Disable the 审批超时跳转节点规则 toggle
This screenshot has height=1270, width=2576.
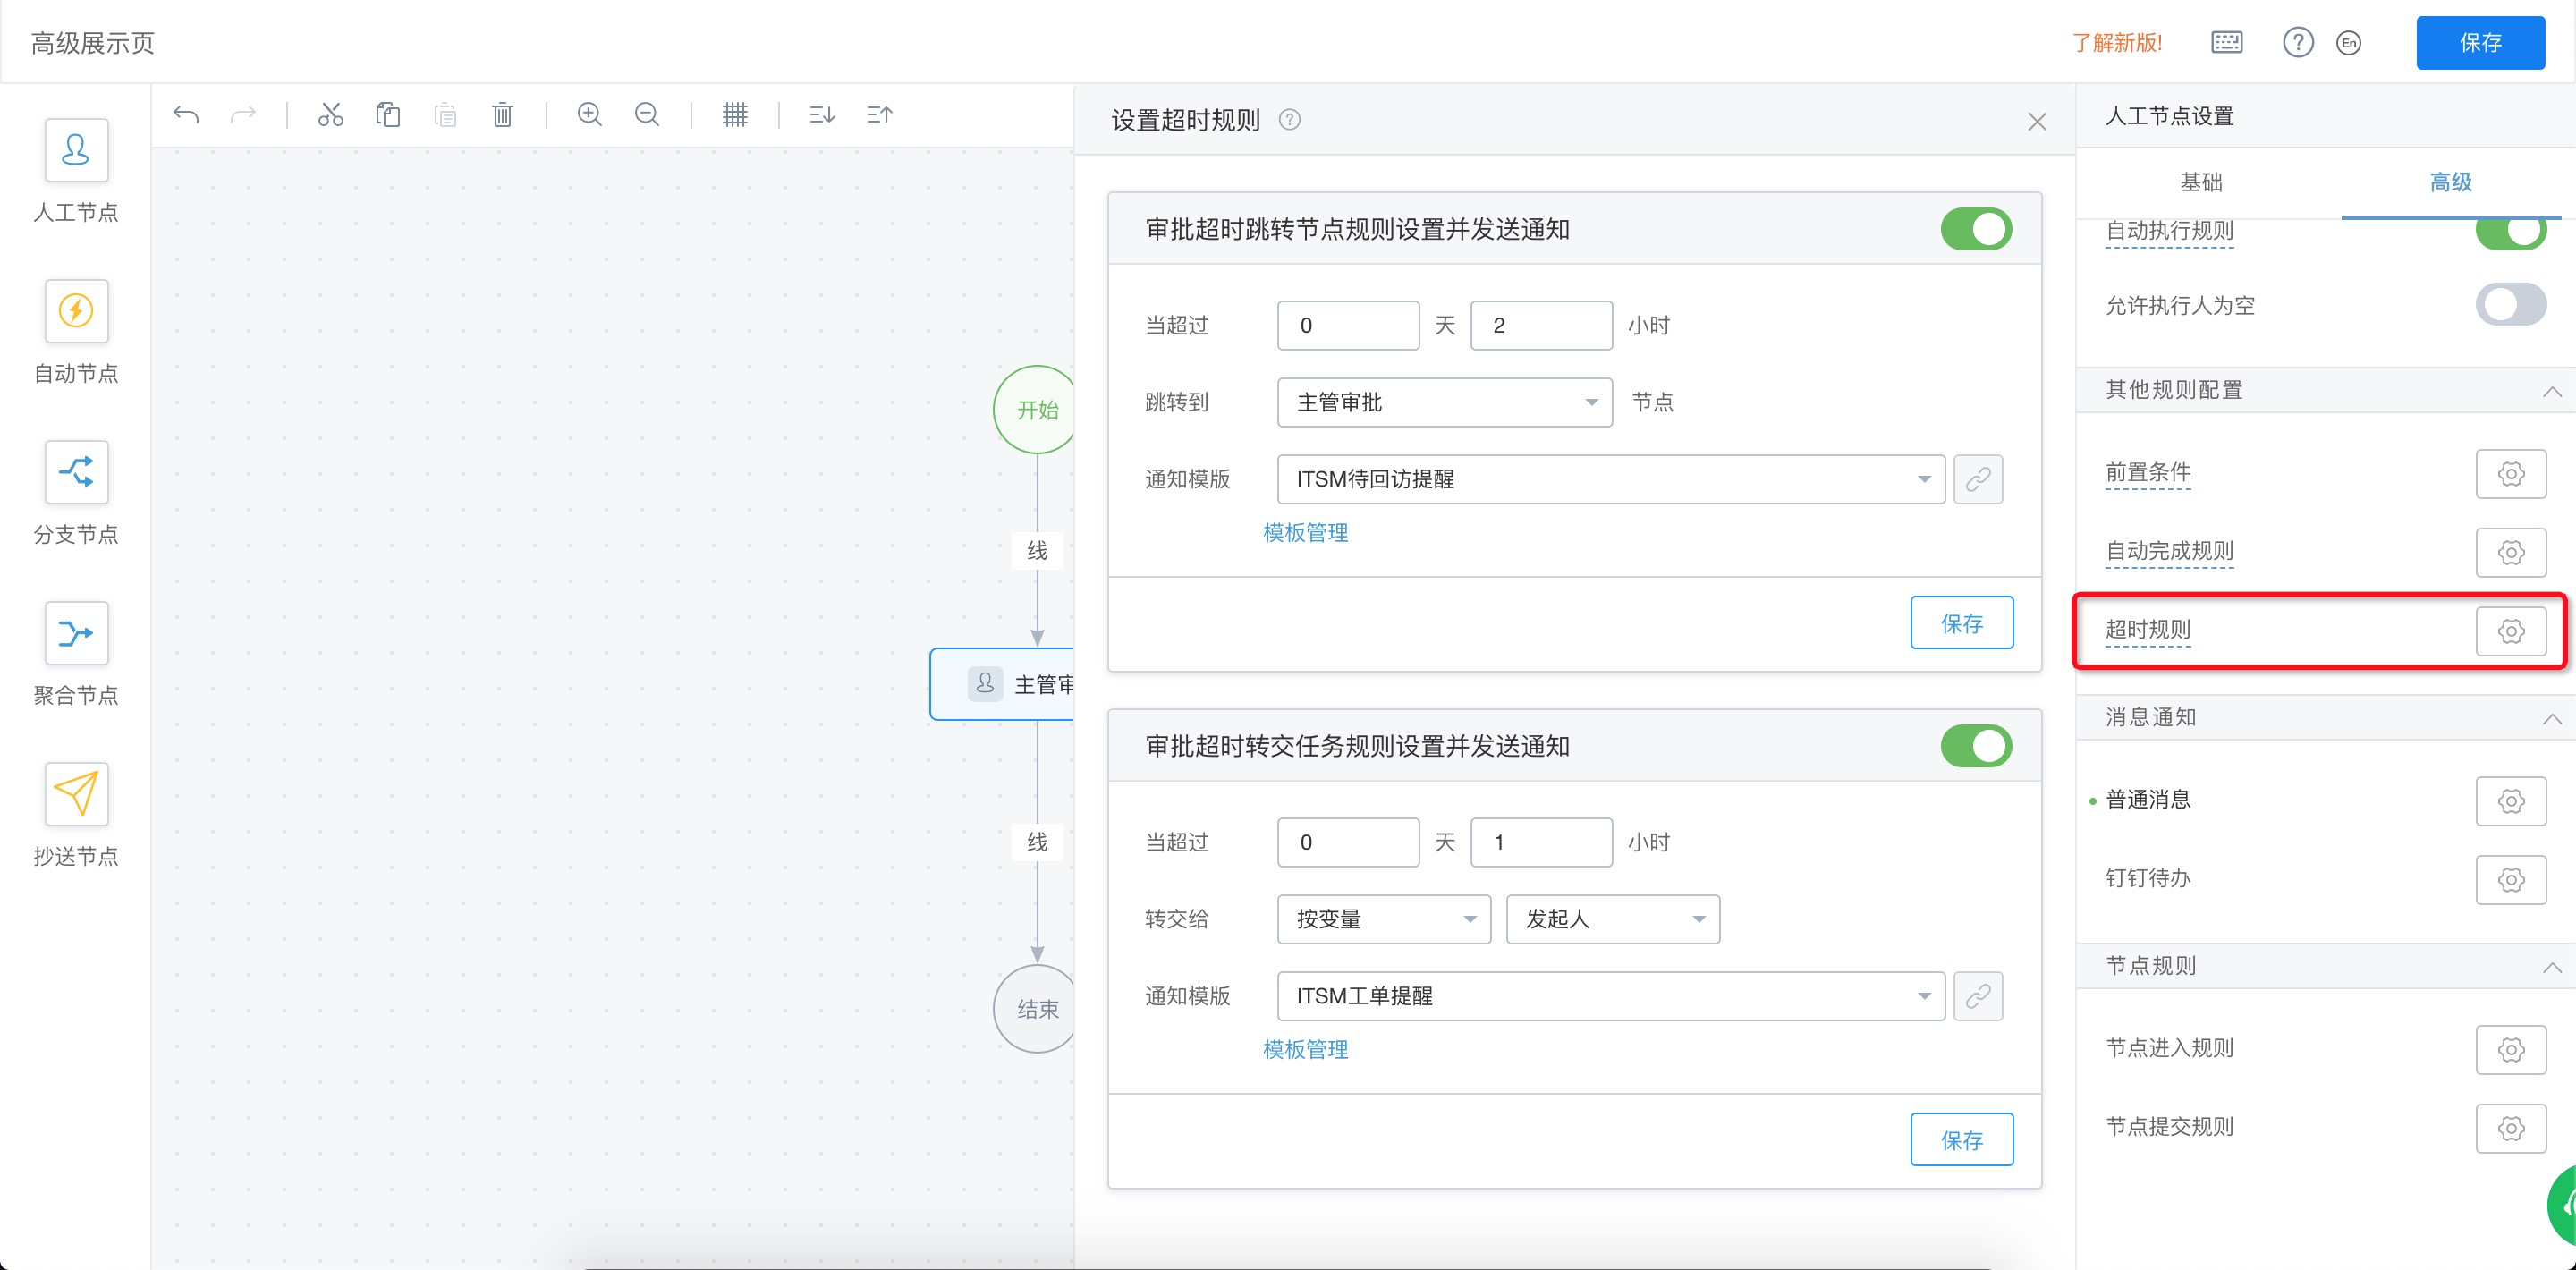[x=1975, y=229]
